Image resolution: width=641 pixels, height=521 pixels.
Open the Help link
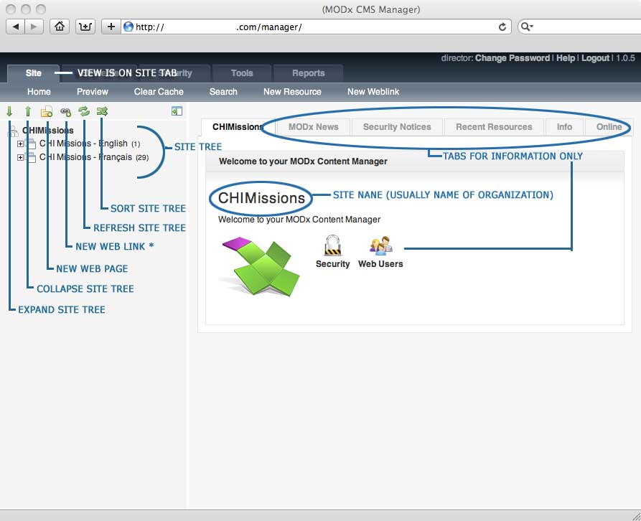click(x=566, y=58)
